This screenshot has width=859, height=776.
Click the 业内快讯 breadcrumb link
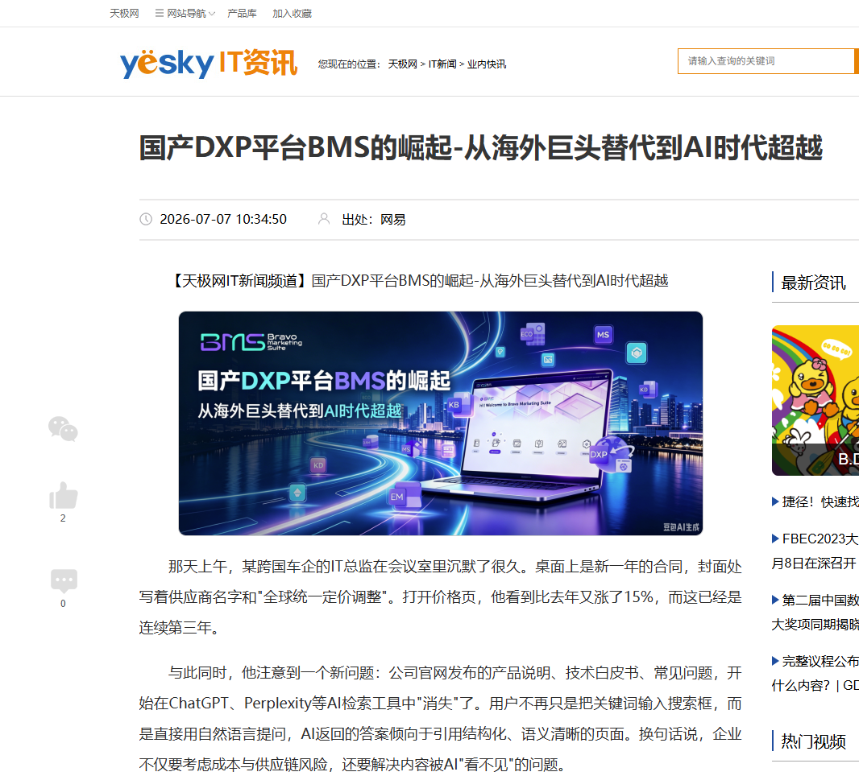coord(487,64)
